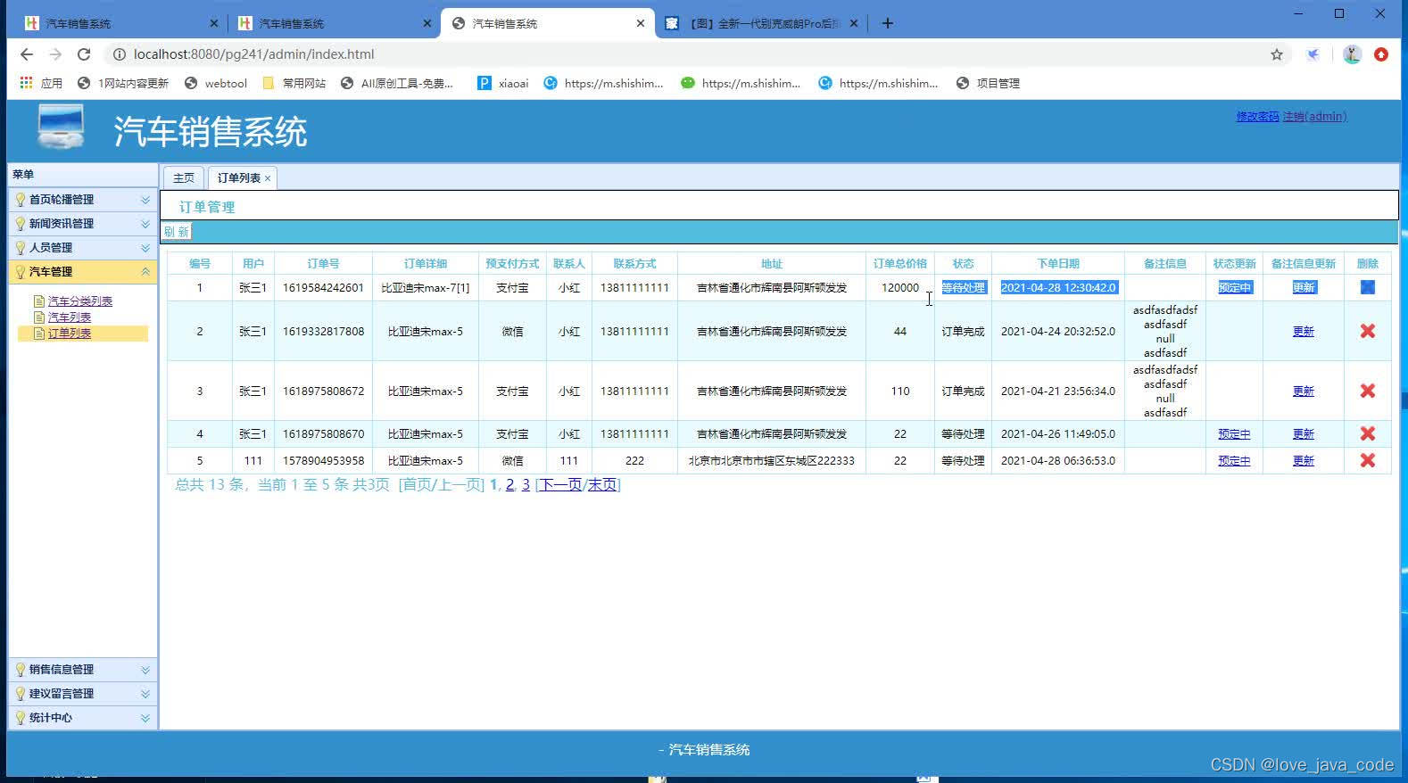Click total price cell 120000
The height and width of the screenshot is (783, 1408).
click(899, 287)
